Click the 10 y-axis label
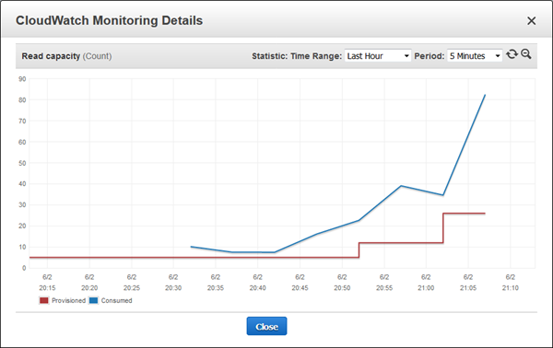This screenshot has height=348, width=553. click(22, 247)
